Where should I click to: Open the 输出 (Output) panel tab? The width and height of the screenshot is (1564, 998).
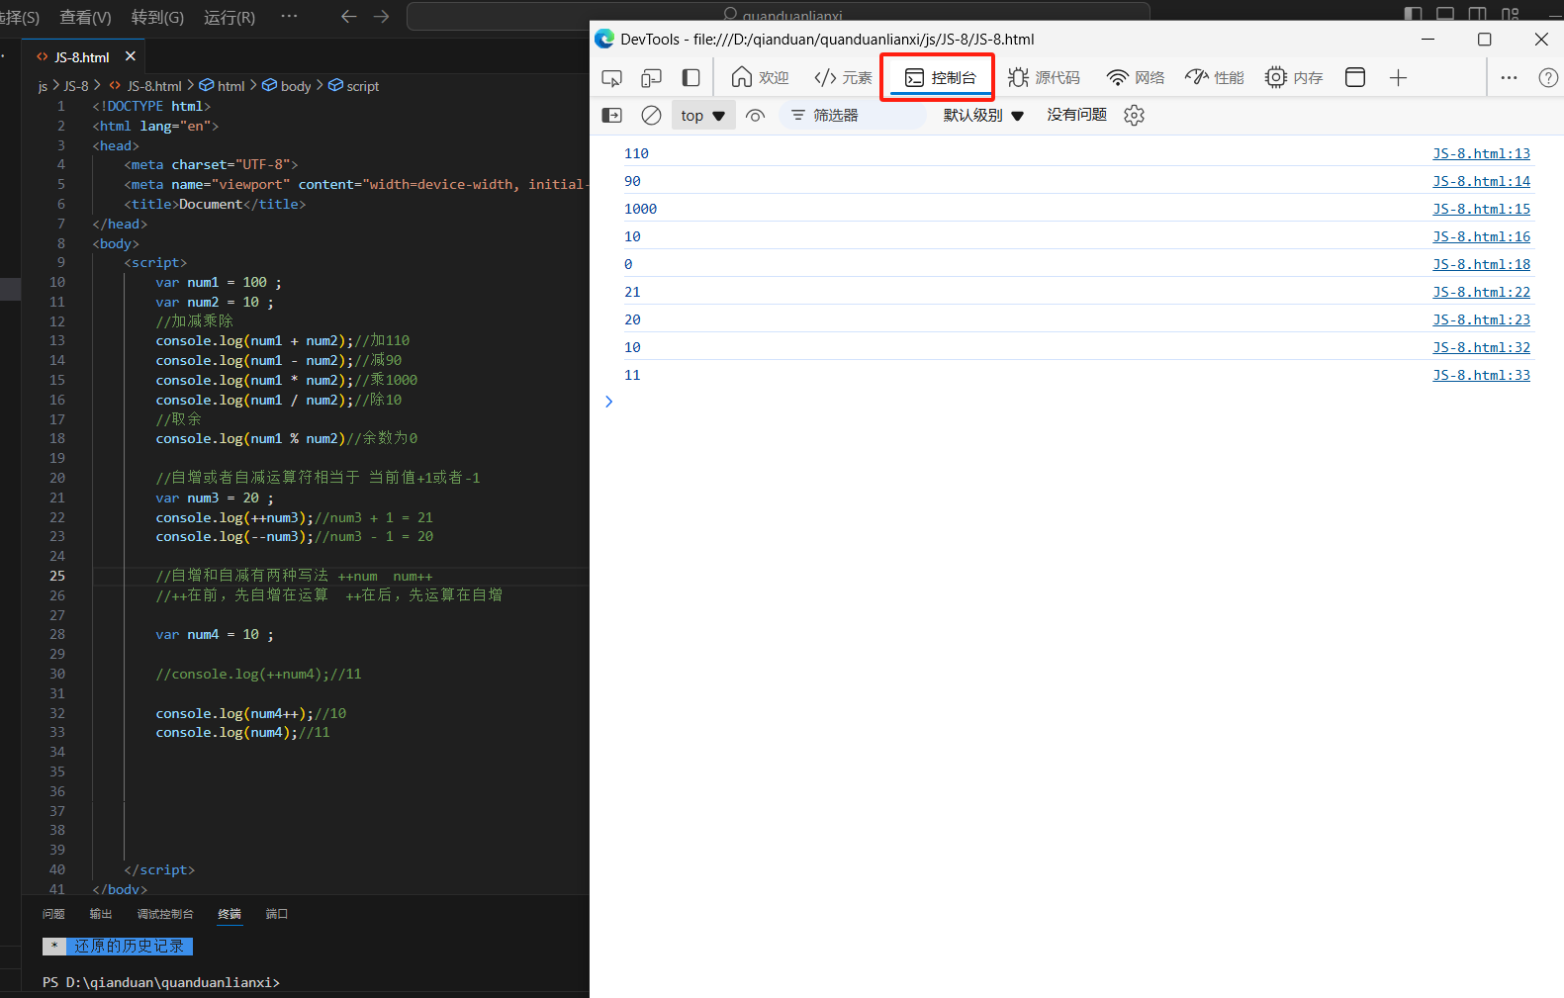coord(101,914)
